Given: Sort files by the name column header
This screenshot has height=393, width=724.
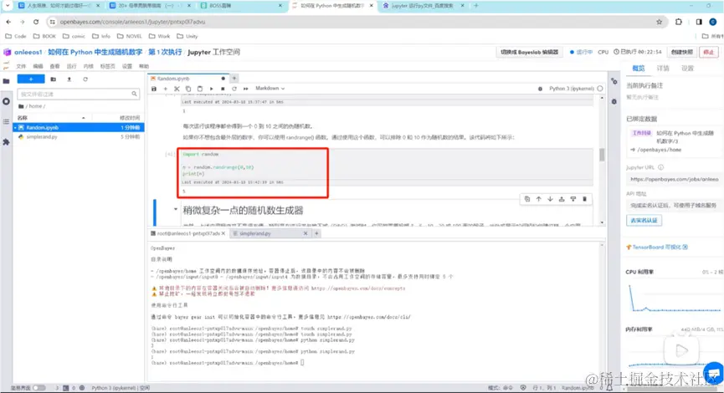Looking at the screenshot, I should [x=52, y=118].
